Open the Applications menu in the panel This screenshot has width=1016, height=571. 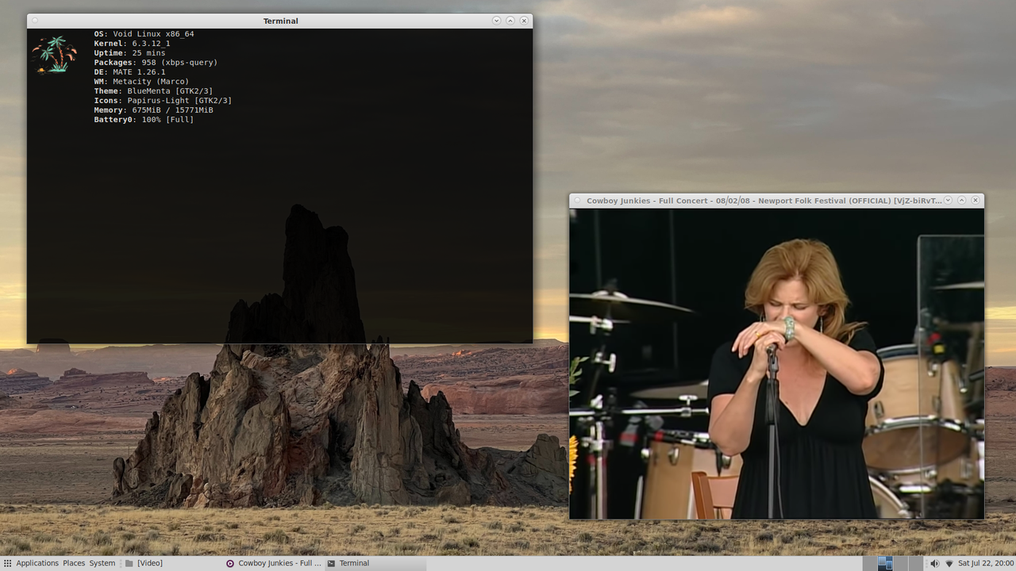click(x=31, y=563)
